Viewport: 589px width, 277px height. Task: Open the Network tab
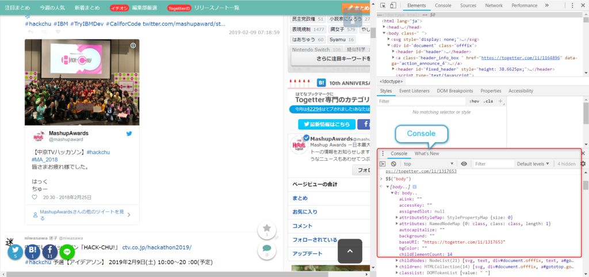click(494, 6)
